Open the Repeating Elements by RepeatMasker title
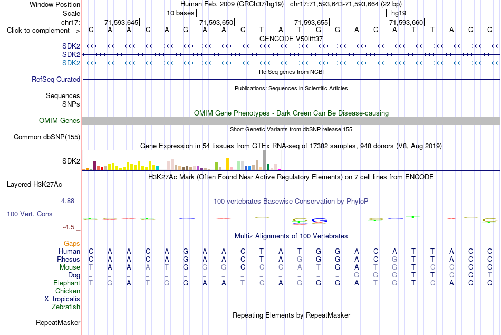 click(291, 315)
